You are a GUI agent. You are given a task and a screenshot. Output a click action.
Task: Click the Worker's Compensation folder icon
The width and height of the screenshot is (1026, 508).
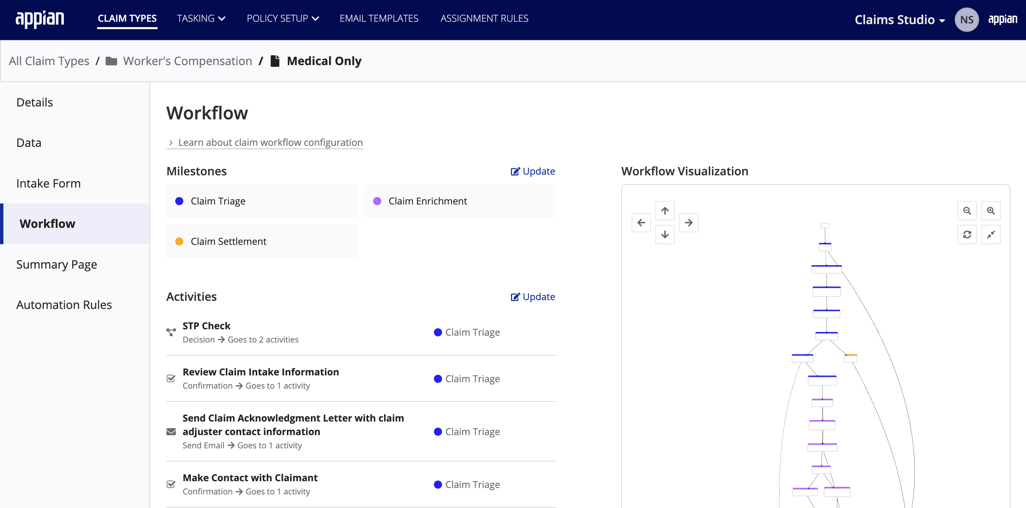pos(111,61)
